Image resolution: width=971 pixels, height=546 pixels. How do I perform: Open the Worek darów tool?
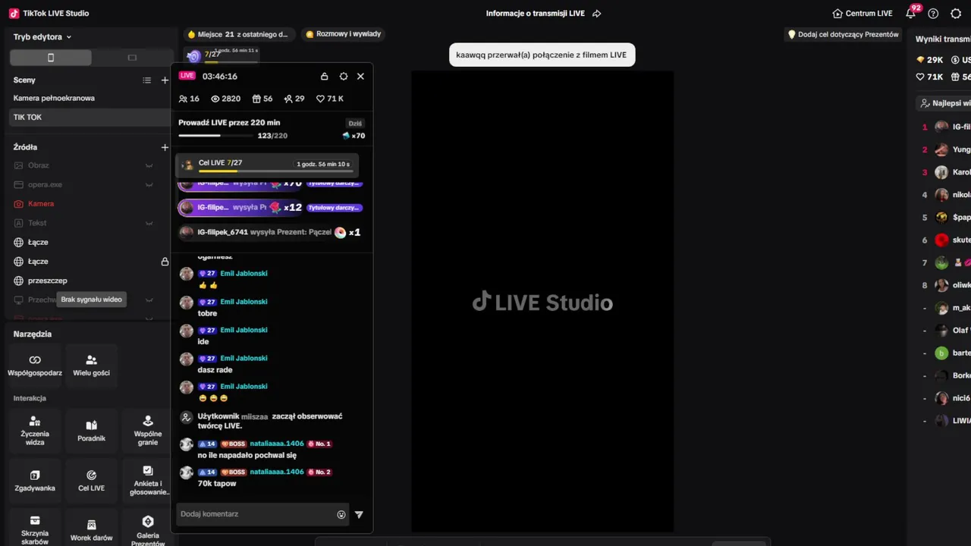pyautogui.click(x=91, y=529)
